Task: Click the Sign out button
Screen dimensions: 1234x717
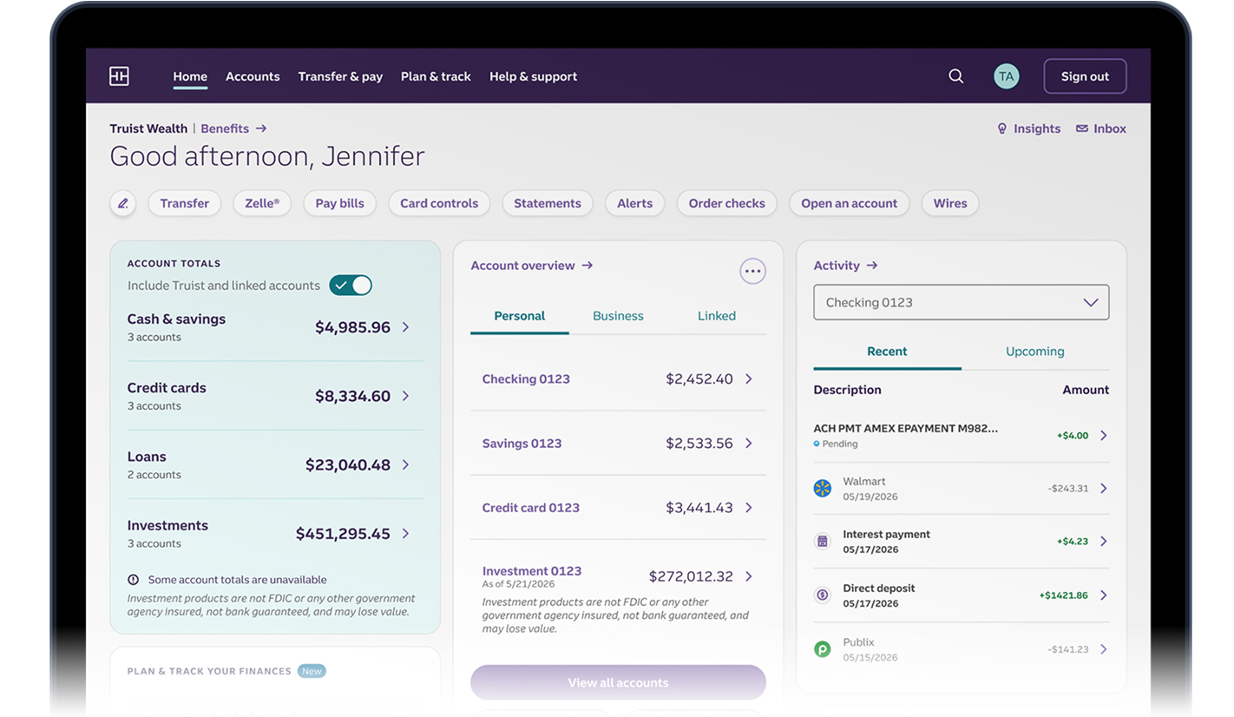Action: (1085, 76)
